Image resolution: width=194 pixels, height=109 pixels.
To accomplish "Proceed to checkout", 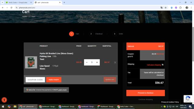I will point(145,93).
